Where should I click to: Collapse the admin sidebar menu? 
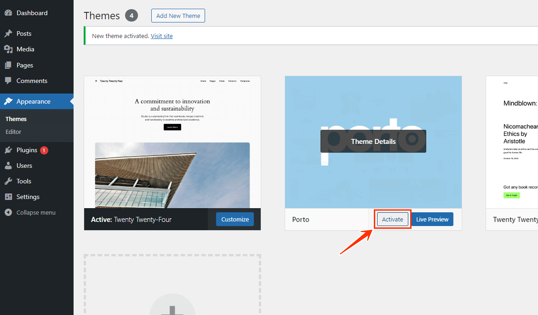pos(37,212)
